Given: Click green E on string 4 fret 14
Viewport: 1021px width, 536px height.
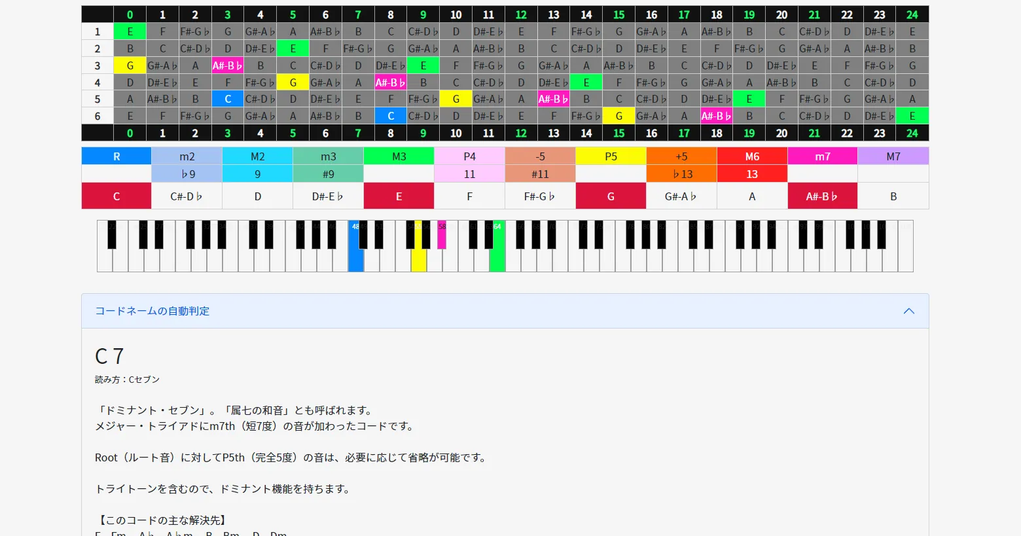Looking at the screenshot, I should (586, 82).
